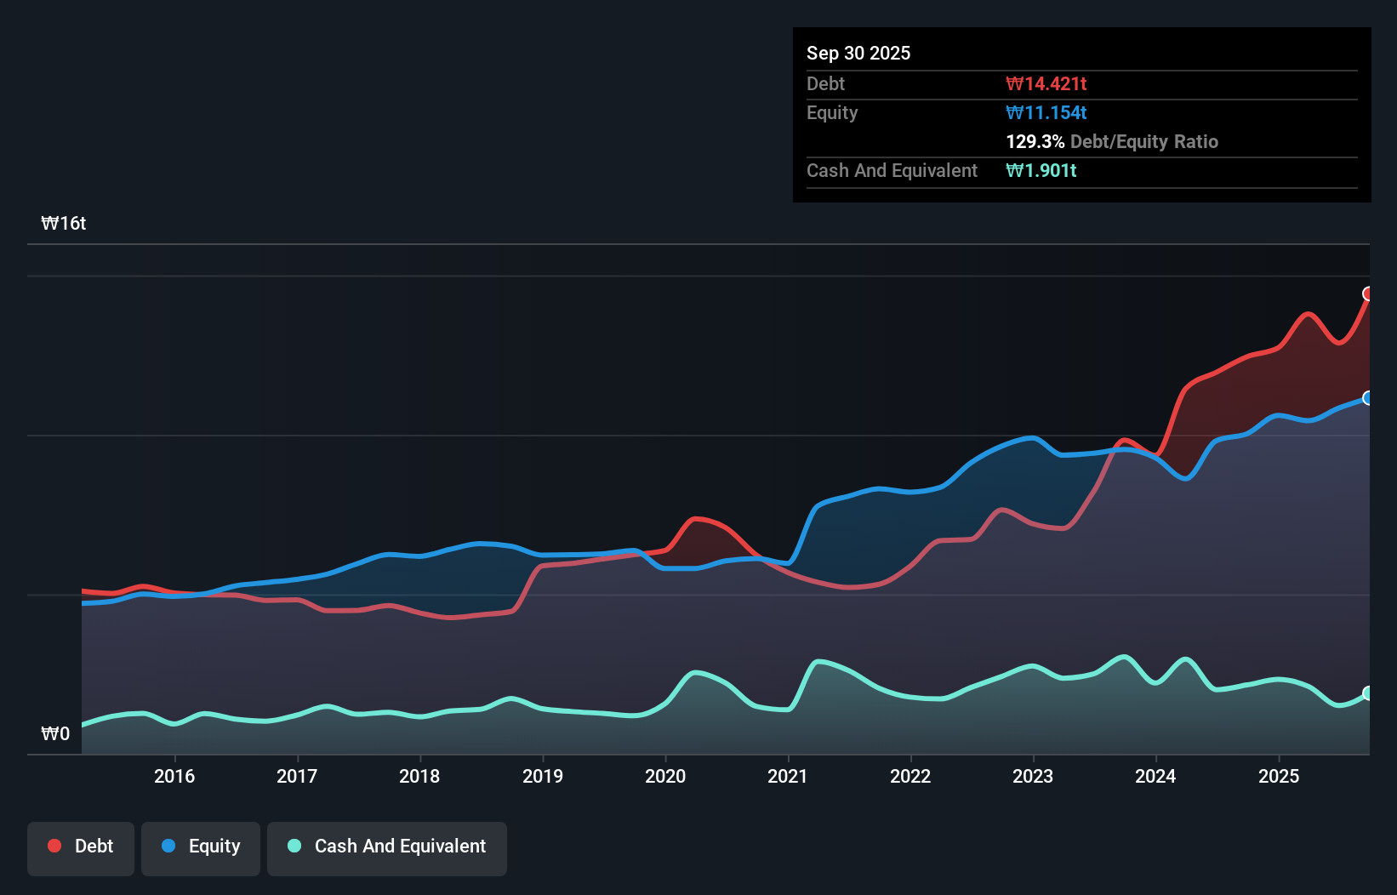Image resolution: width=1397 pixels, height=895 pixels.
Task: Select the red Debt endpoint marker on chart
Action: [x=1368, y=294]
